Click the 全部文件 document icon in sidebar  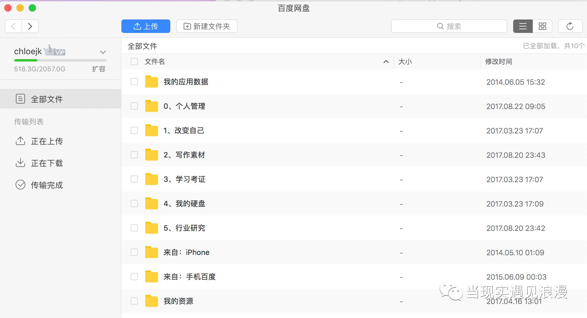20,99
